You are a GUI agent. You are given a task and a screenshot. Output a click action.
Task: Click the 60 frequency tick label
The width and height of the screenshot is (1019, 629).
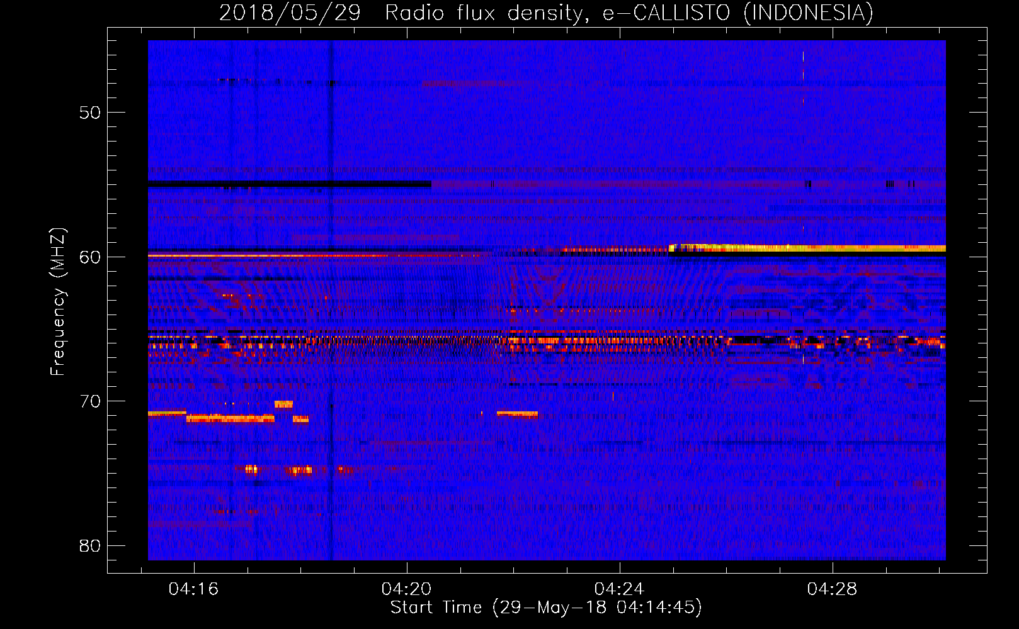90,257
